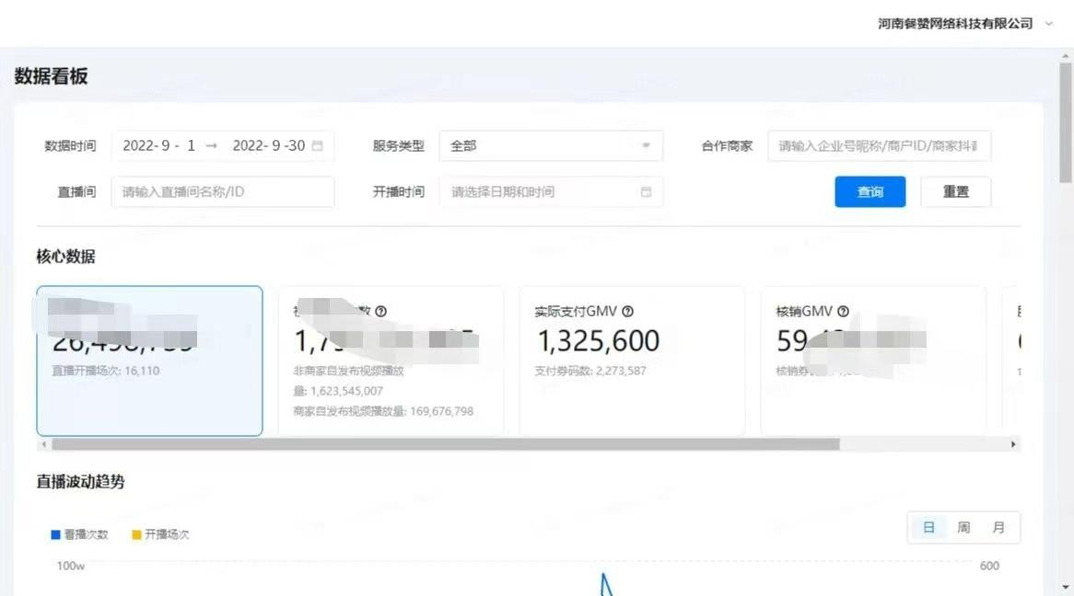Image resolution: width=1074 pixels, height=596 pixels.
Task: Click the 合作商家 search input field
Action: pos(879,146)
